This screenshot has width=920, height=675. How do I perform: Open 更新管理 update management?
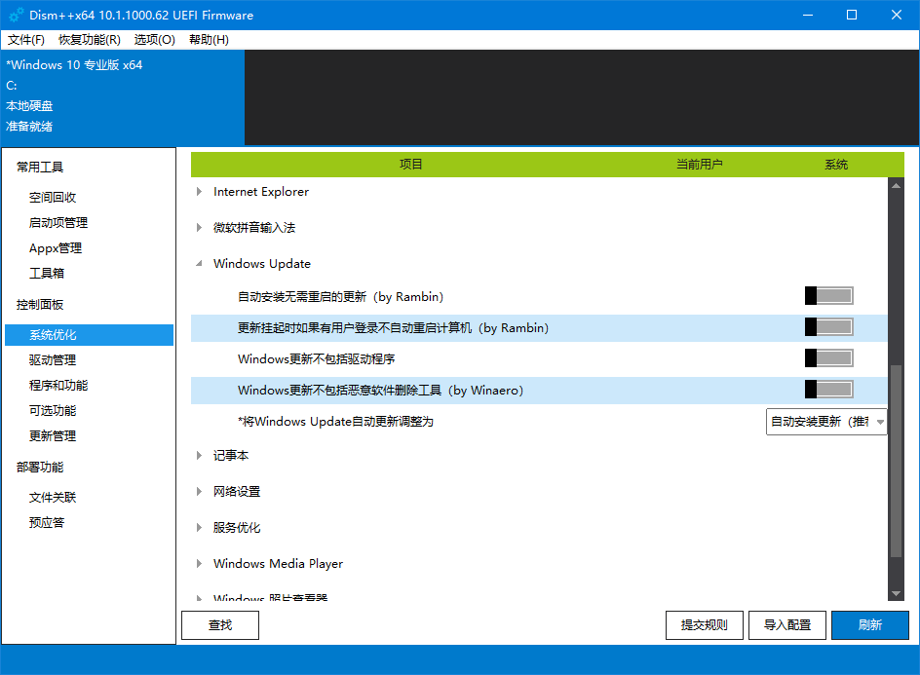[x=57, y=435]
